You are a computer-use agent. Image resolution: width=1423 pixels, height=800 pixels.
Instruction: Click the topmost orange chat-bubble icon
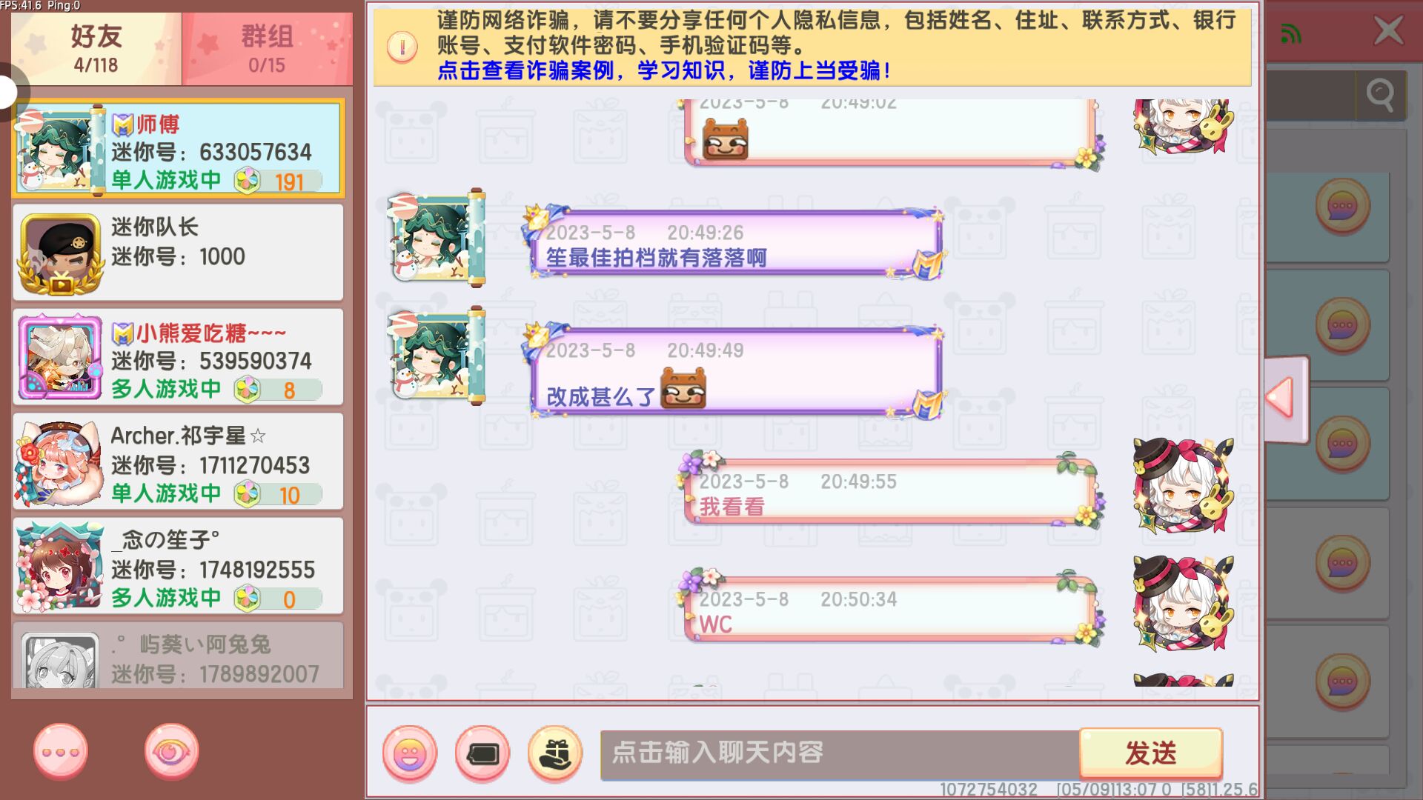tap(1342, 206)
